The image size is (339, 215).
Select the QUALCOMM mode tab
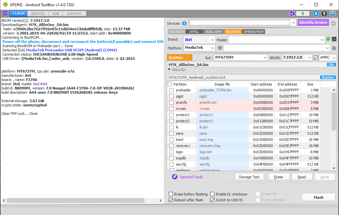point(213,32)
